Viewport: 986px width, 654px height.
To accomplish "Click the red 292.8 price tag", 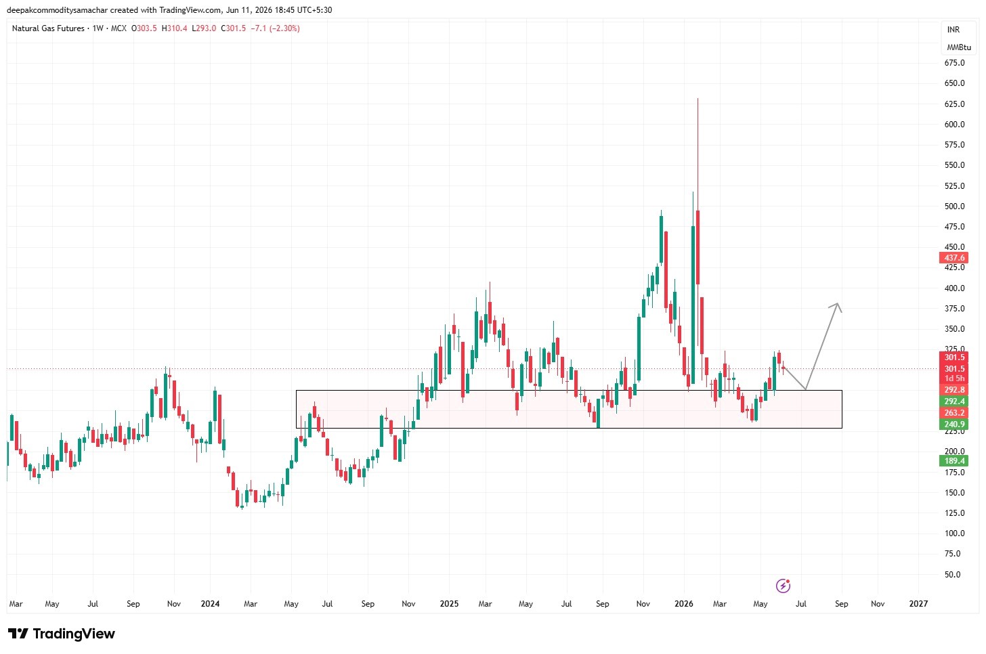I will [x=954, y=390].
